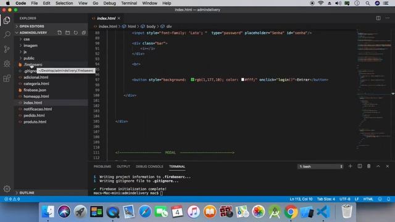Open the notifications bell in status bar
This screenshot has height=222, width=395.
(x=388, y=199)
